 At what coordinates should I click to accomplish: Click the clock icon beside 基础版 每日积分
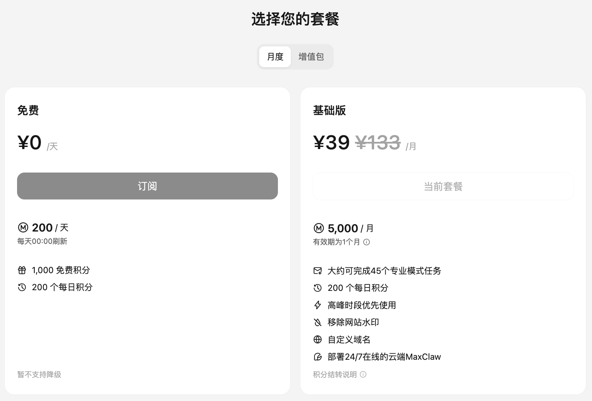pos(317,288)
